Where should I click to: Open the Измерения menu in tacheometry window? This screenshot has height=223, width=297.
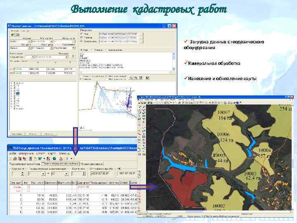pyautogui.click(x=26, y=153)
